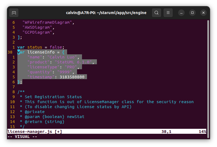Click the "licenseType" key
The width and height of the screenshot is (217, 147).
[43, 67]
